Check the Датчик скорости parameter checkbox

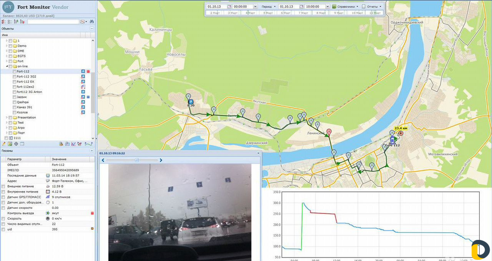2,208
